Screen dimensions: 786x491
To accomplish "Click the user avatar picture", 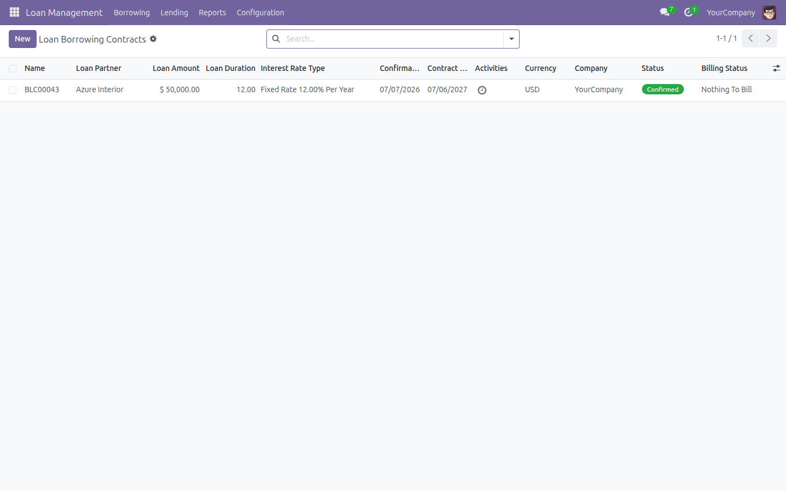I will (x=769, y=12).
